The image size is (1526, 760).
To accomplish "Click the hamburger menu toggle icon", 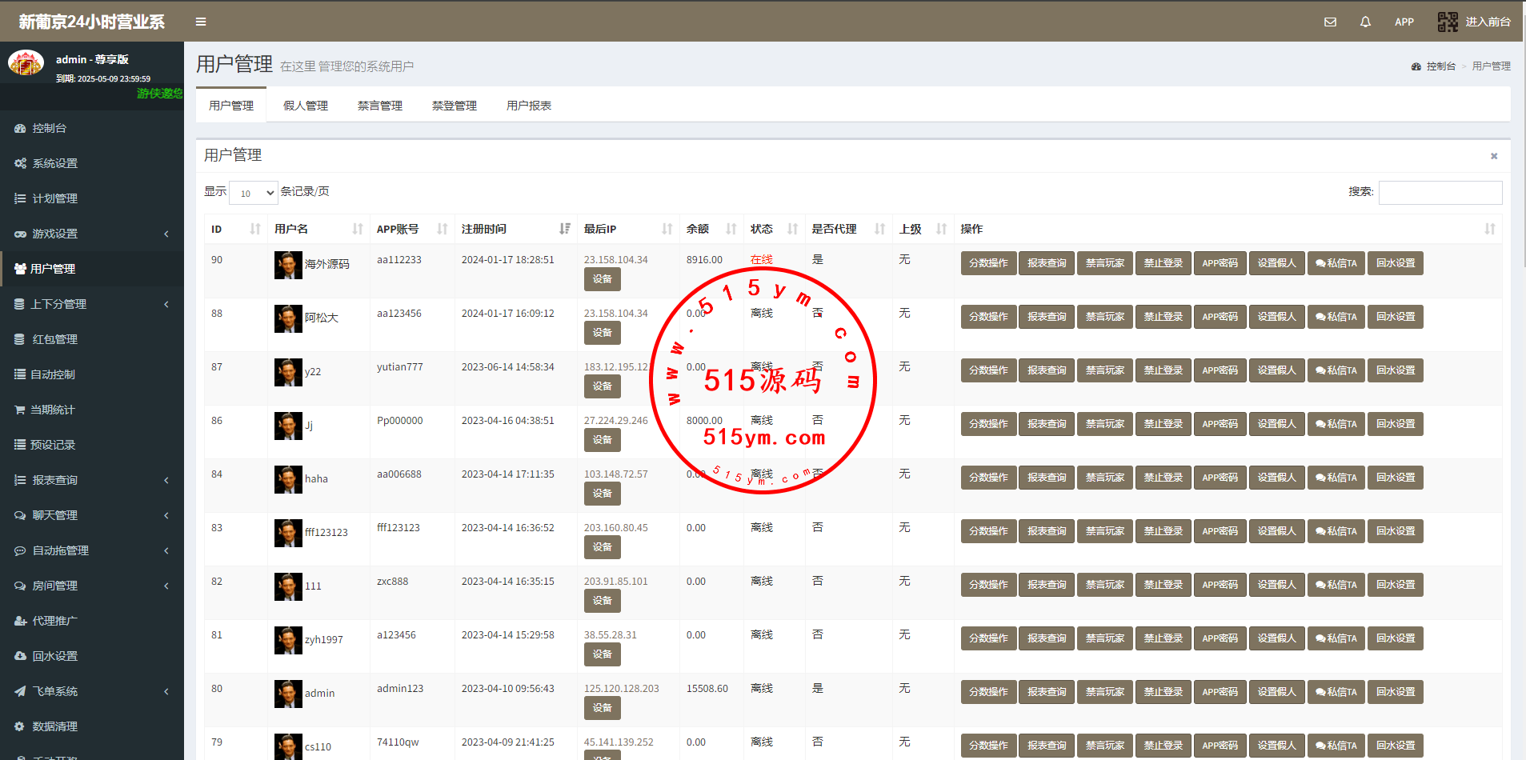I will [201, 22].
